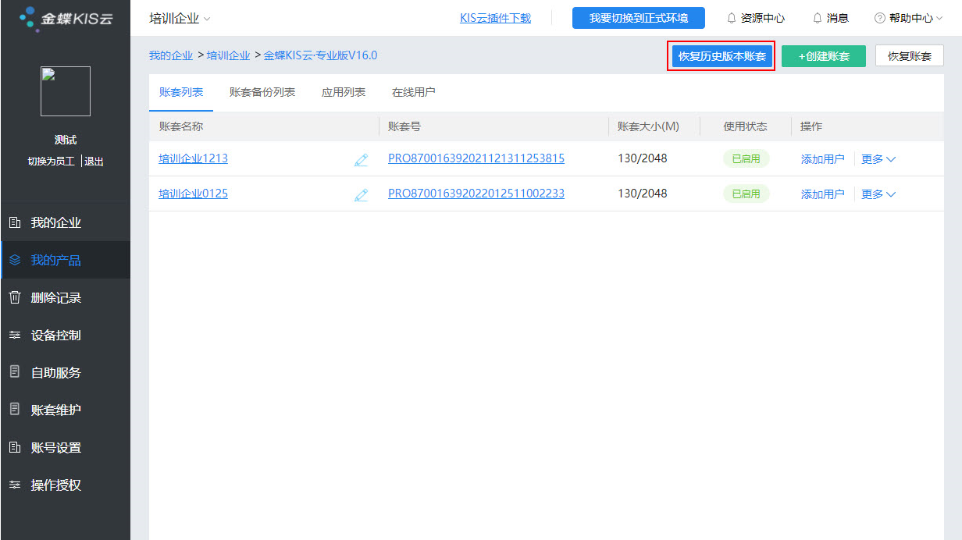962x540 pixels.
Task: Click the 账套名称 column header
Action: click(x=181, y=126)
